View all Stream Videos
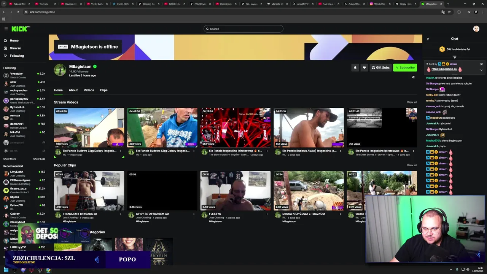 [412, 102]
